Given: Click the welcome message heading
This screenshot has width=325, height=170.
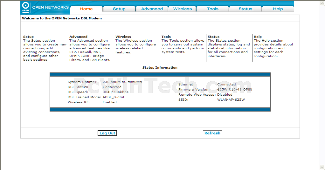Looking at the screenshot, I should tap(62, 18).
